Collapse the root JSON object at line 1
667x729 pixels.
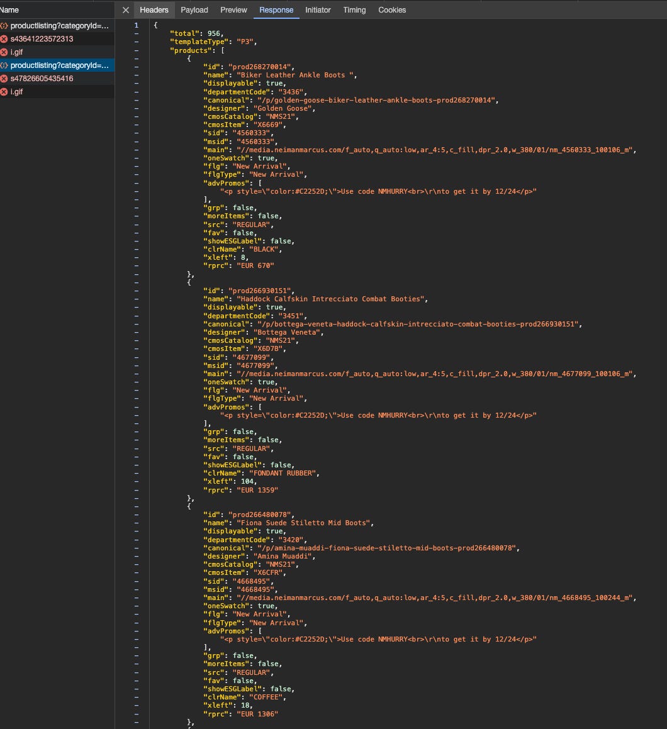tap(136, 25)
